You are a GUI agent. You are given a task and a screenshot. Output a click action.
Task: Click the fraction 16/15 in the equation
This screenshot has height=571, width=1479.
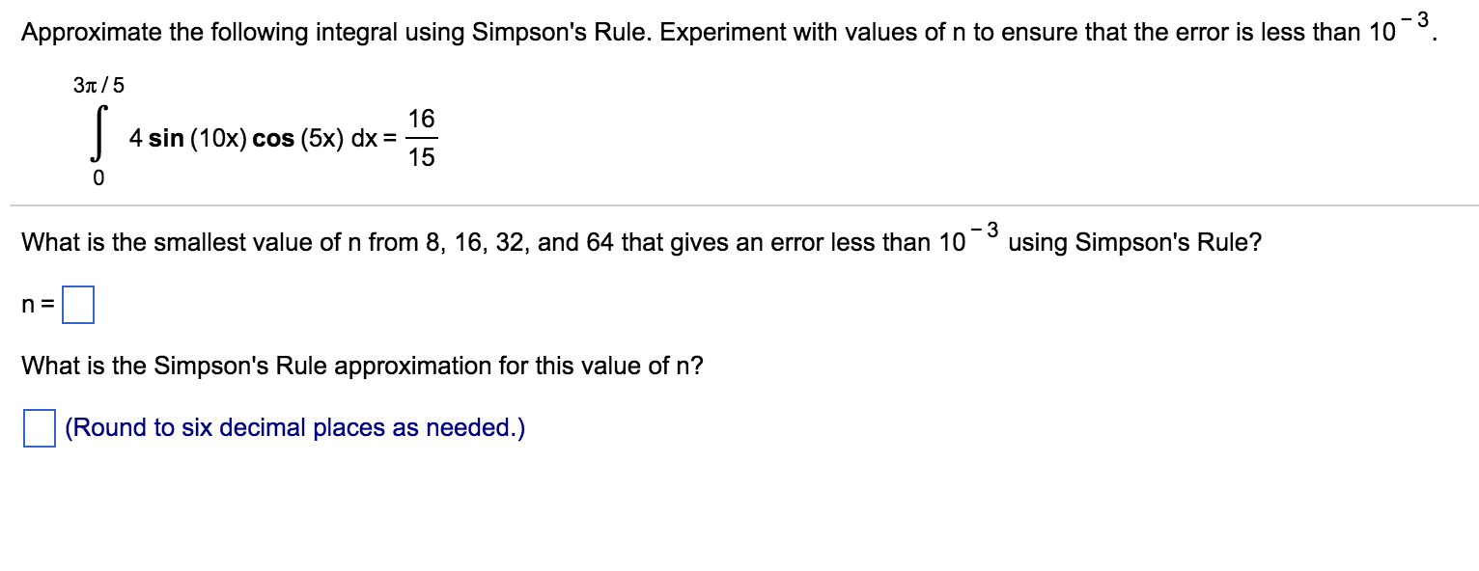coord(422,136)
